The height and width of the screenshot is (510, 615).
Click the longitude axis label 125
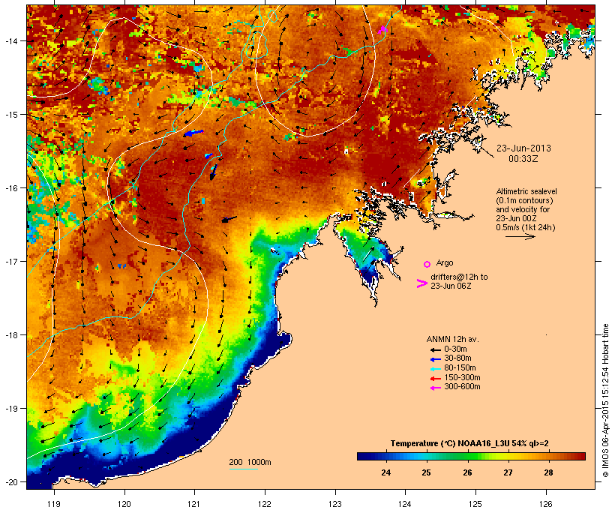point(475,504)
